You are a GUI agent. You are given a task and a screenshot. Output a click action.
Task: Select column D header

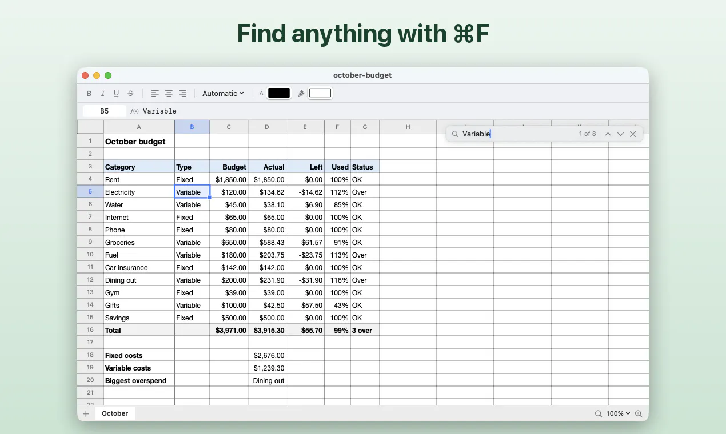click(x=267, y=127)
